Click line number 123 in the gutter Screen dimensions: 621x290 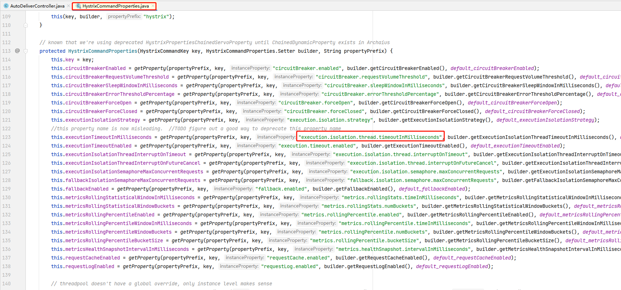[x=6, y=137]
